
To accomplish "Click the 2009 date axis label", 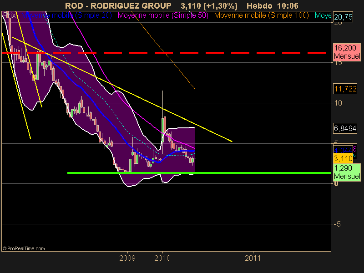I will pos(127,258).
